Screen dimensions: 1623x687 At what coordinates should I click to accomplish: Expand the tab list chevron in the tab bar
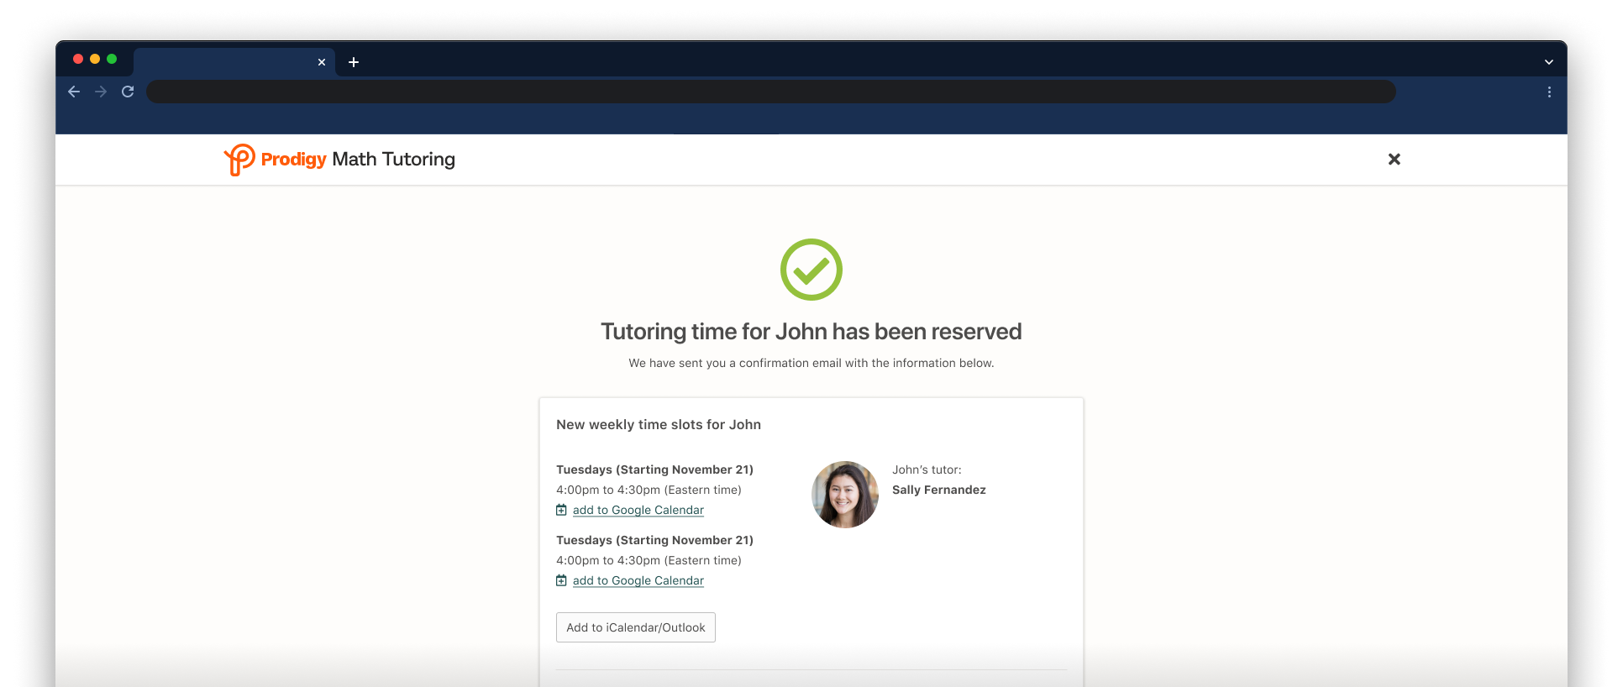click(x=1548, y=62)
